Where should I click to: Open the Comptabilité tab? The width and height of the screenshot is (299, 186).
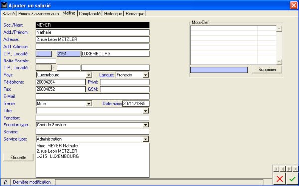coord(90,14)
